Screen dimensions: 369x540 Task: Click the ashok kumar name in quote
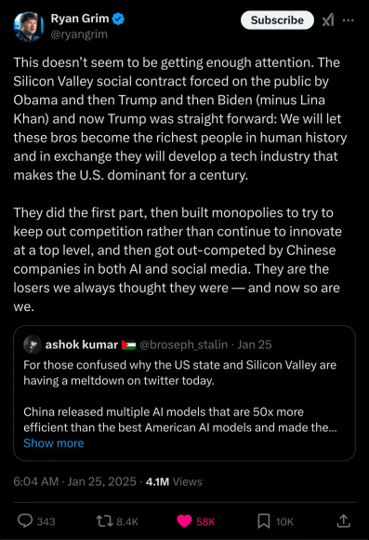82,344
